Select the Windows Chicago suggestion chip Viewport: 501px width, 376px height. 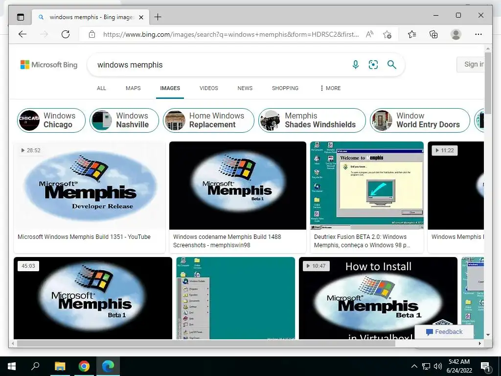coord(51,120)
